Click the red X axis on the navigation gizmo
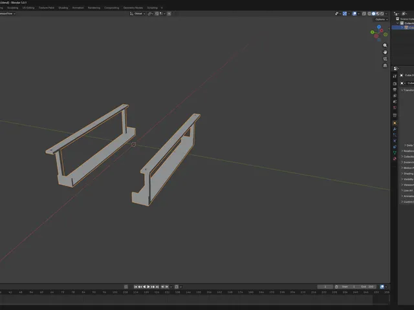 (382, 31)
